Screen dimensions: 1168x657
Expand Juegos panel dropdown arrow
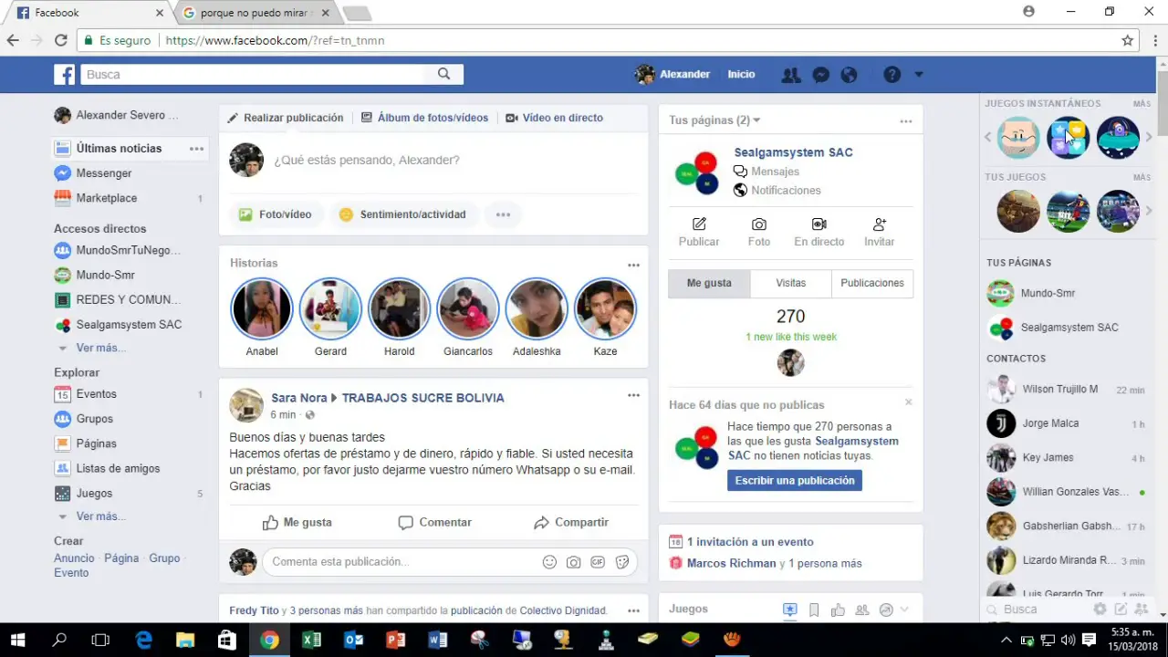click(x=904, y=610)
